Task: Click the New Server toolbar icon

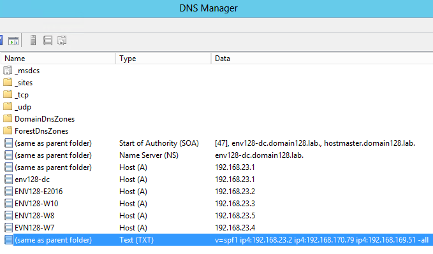Action: (33, 40)
